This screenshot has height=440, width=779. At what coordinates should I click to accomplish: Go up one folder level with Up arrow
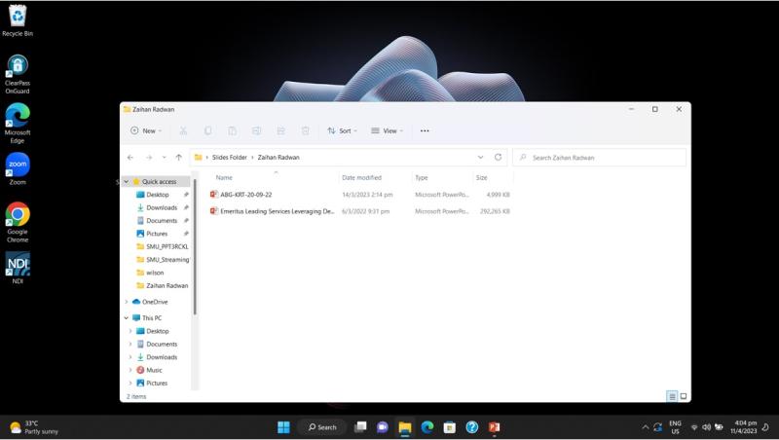point(178,157)
